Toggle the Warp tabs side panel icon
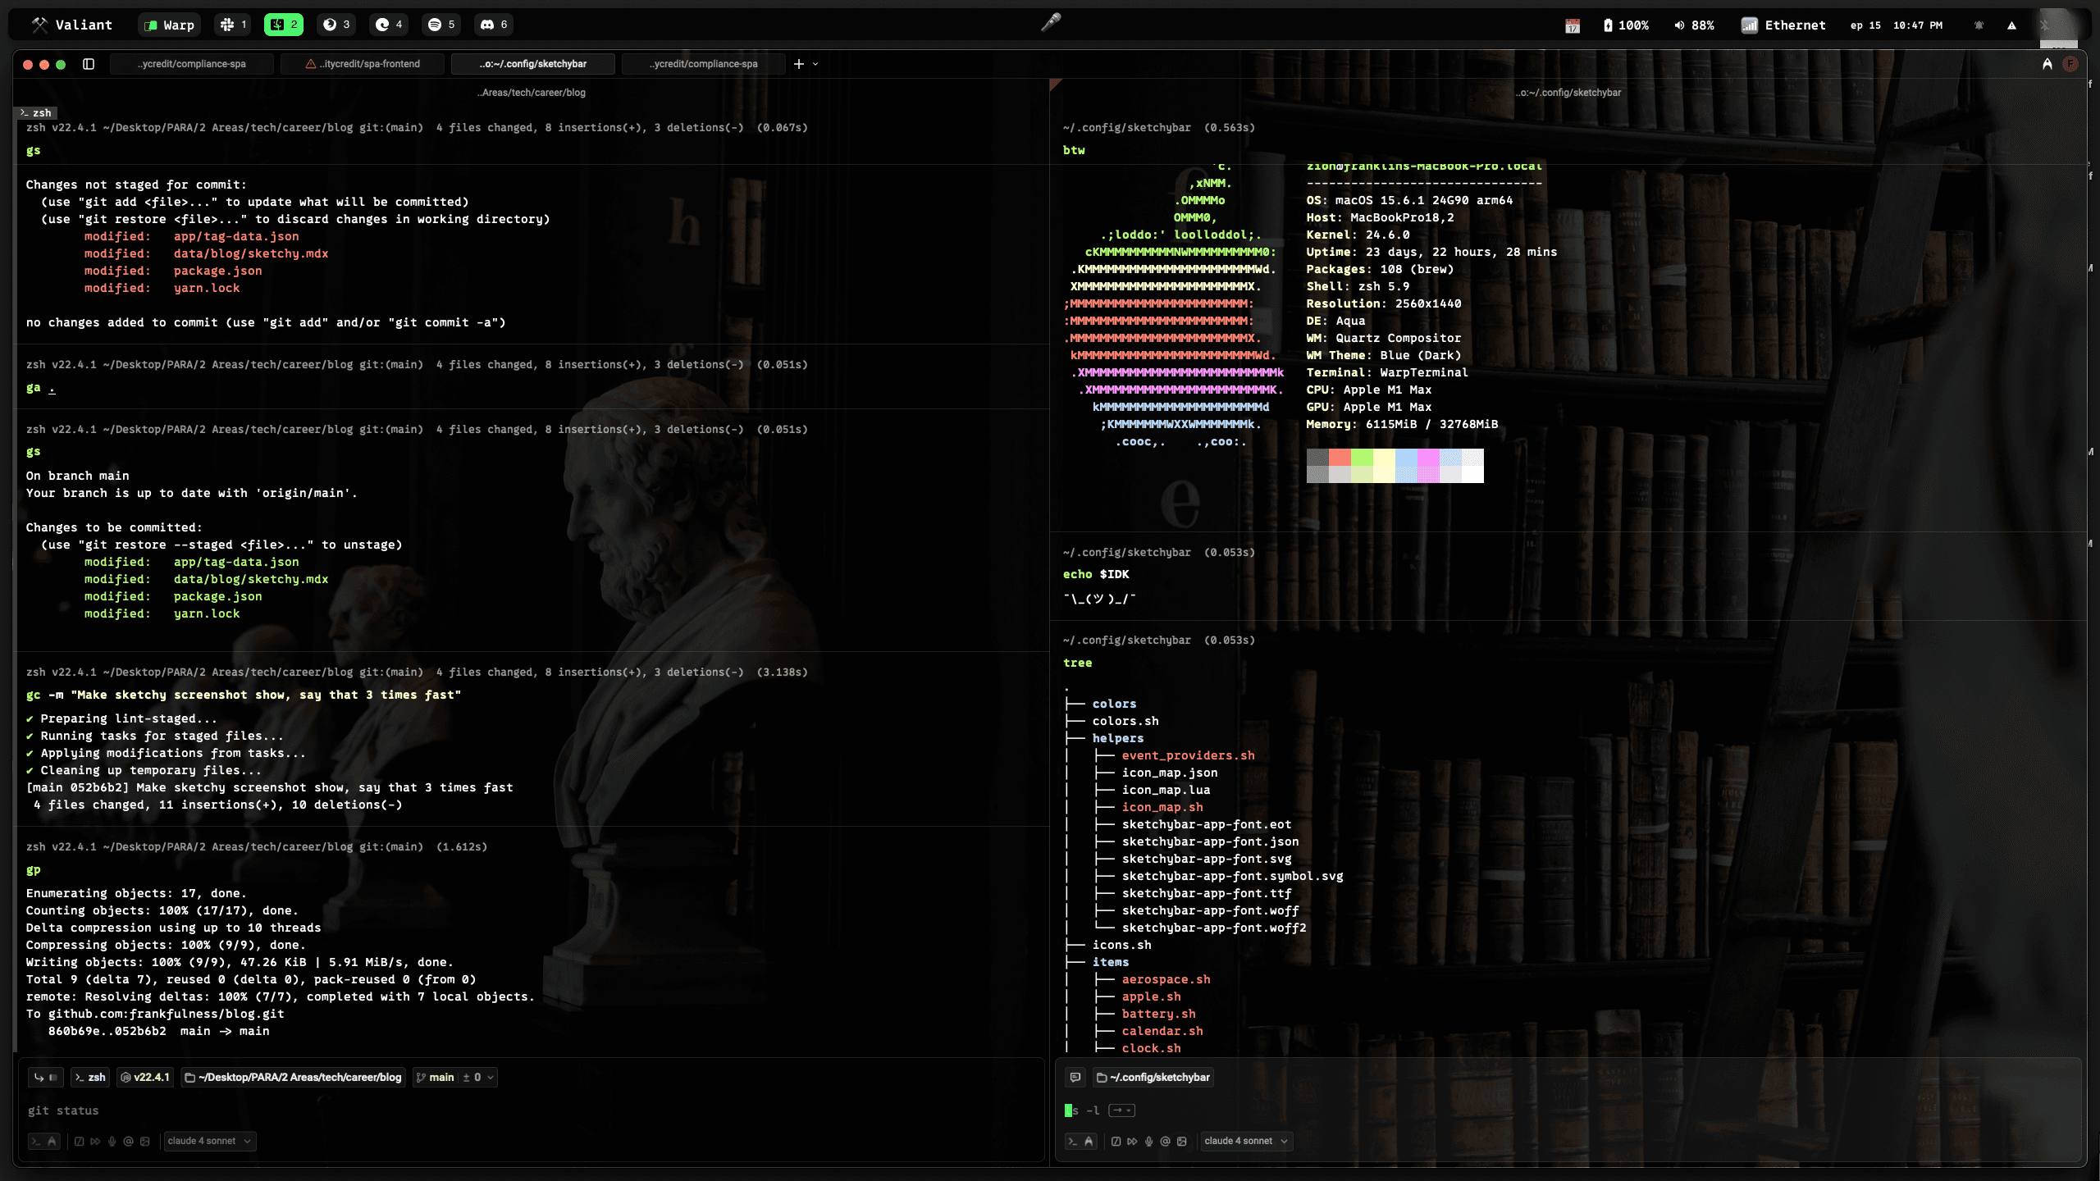The height and width of the screenshot is (1181, 2100). (x=89, y=64)
